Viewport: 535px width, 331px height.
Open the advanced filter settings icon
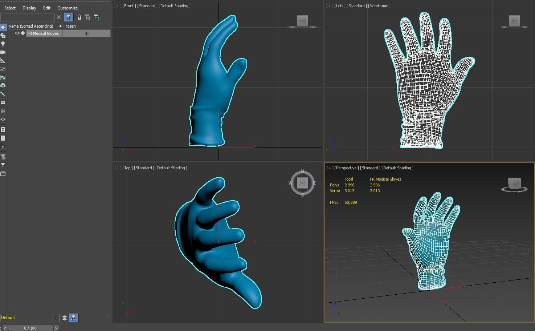click(x=3, y=157)
